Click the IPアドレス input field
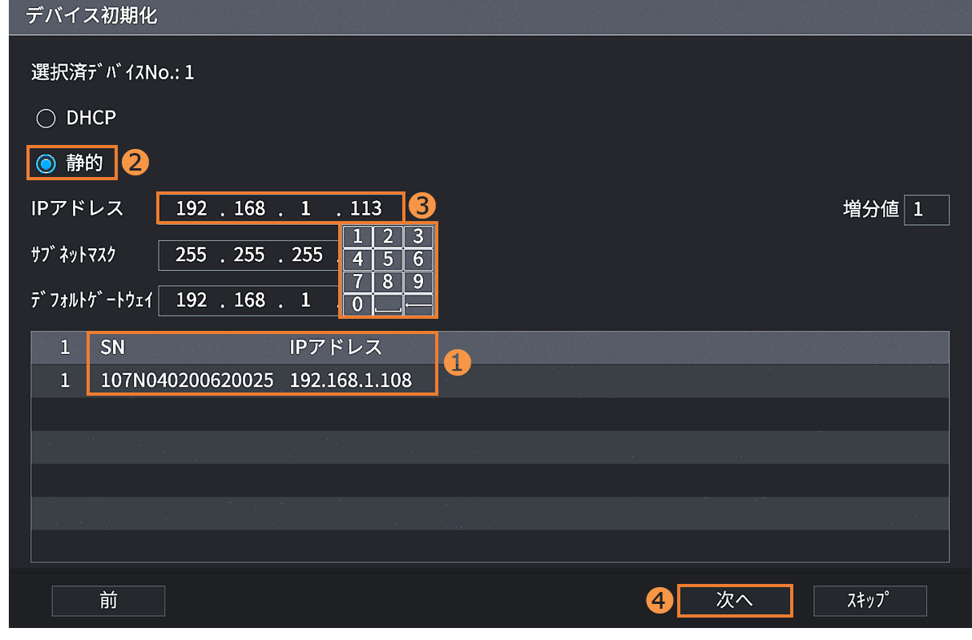Image resolution: width=972 pixels, height=640 pixels. pyautogui.click(x=279, y=209)
